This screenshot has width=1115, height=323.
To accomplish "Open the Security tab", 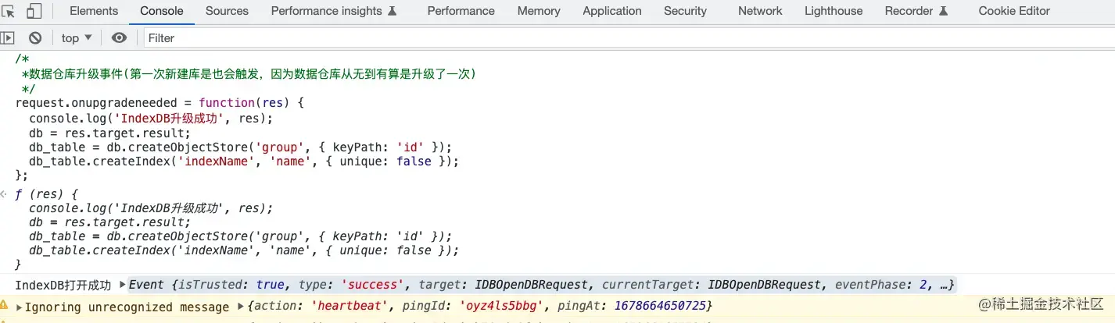I will point(685,11).
